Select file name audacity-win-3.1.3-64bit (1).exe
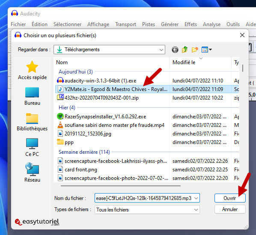This screenshot has width=256, height=235. 101,81
